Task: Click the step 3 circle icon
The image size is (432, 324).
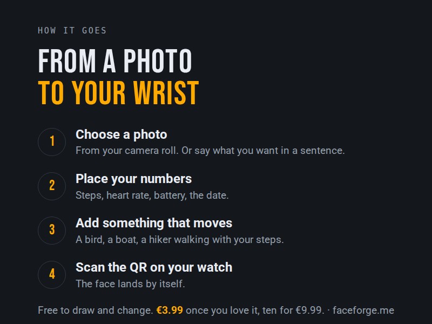Action: pyautogui.click(x=52, y=231)
